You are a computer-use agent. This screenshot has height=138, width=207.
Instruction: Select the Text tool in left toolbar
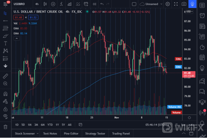coord(5,43)
